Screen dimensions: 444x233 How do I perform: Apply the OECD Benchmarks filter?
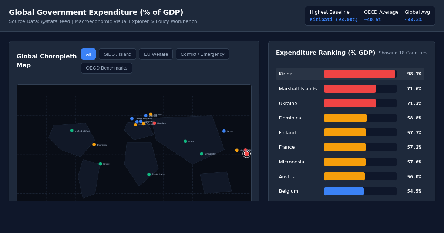[107, 68]
